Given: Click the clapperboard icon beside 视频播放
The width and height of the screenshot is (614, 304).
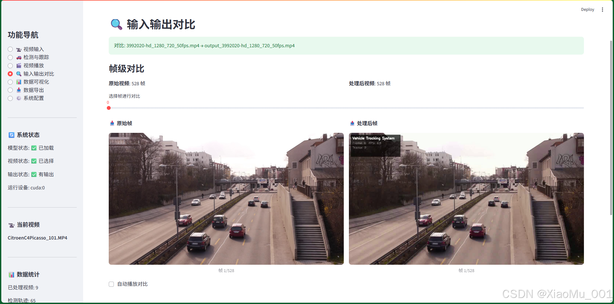Looking at the screenshot, I should [19, 66].
